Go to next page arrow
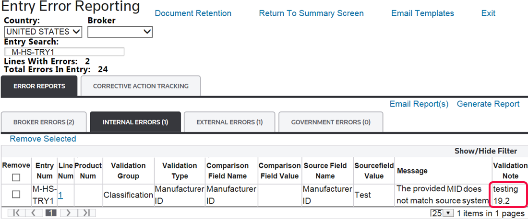Image resolution: width=528 pixels, height=219 pixels. pos(68,213)
